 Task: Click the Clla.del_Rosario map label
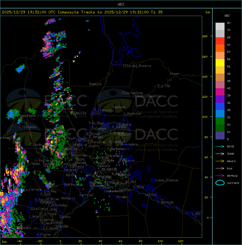click(137, 66)
